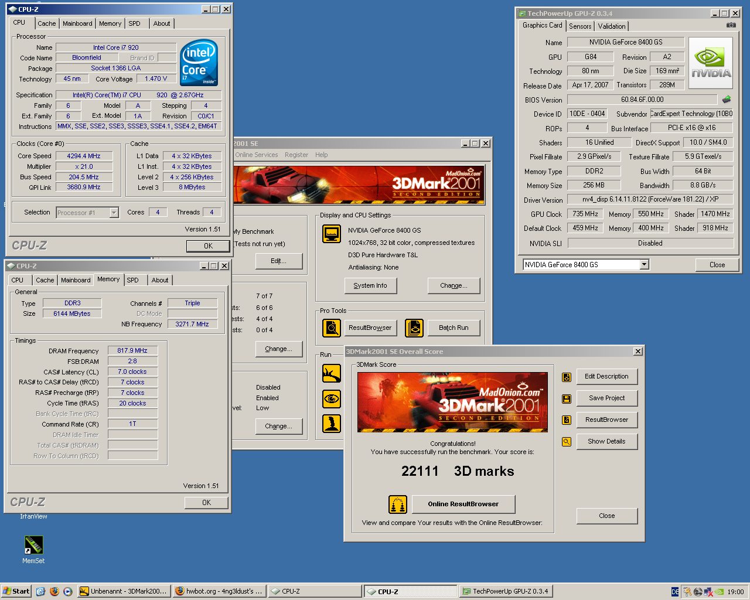Click the Save Project button

(607, 398)
